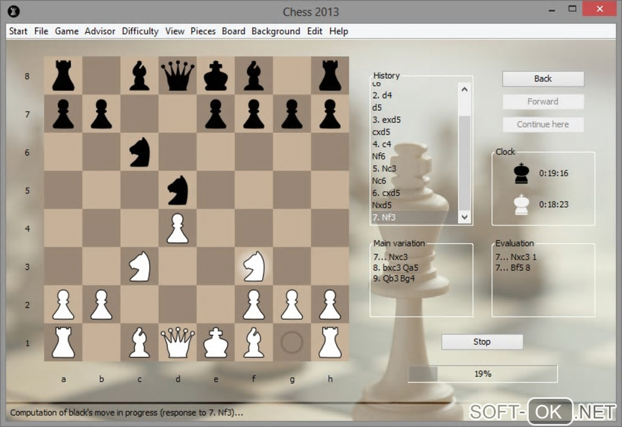Select the black queen on d8

click(x=177, y=76)
